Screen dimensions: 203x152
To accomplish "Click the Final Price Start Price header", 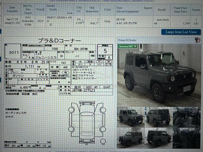I will point(180,9).
